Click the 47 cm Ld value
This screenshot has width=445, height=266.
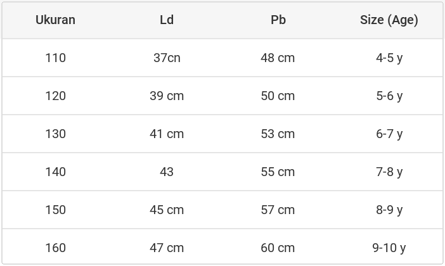pos(167,248)
